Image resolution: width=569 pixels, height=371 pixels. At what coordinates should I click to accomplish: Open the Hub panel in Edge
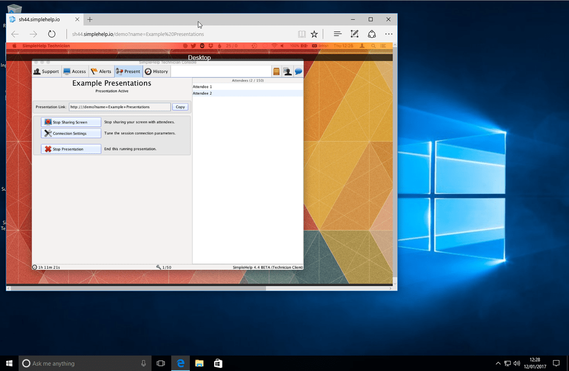pyautogui.click(x=337, y=34)
